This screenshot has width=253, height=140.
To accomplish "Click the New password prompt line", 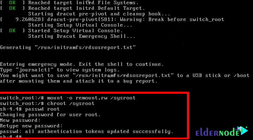I will click(x=20, y=120).
